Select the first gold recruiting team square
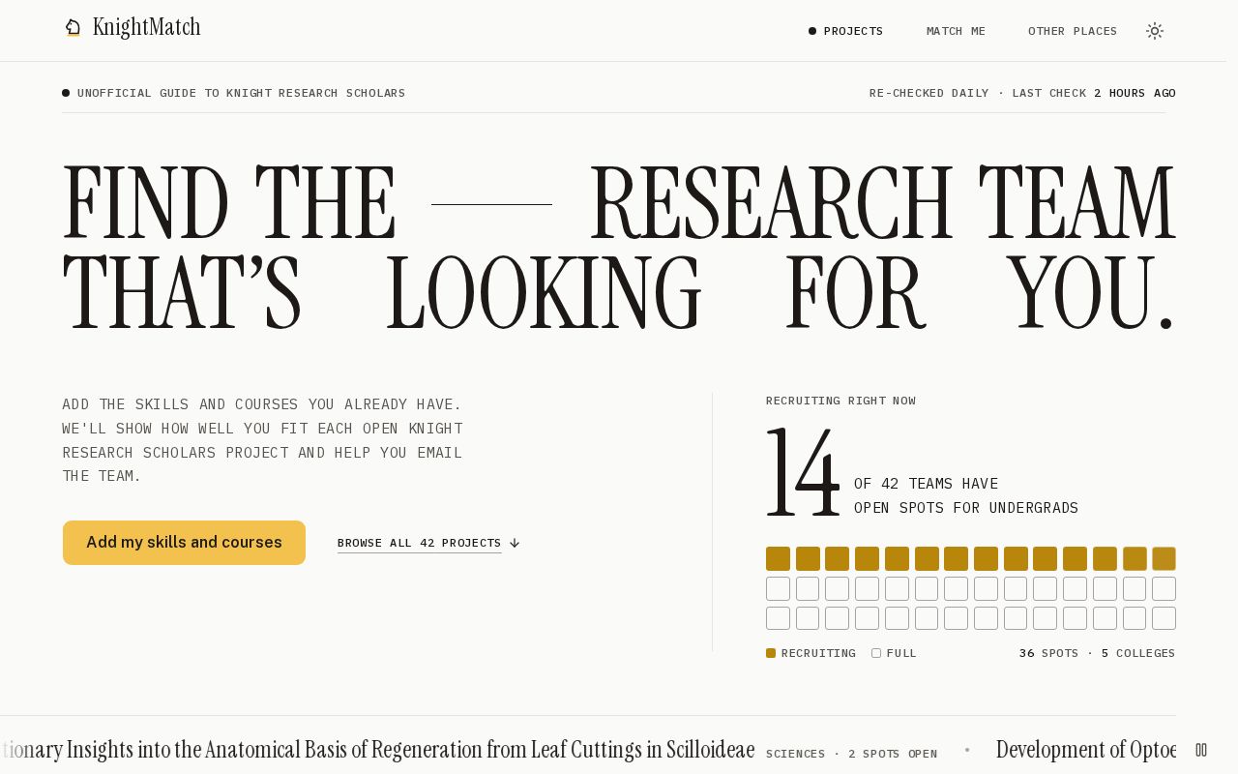Image resolution: width=1238 pixels, height=774 pixels. click(778, 559)
